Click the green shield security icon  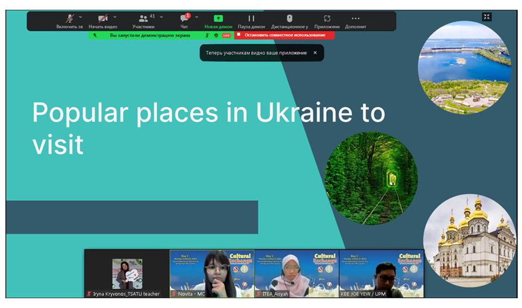(x=216, y=35)
